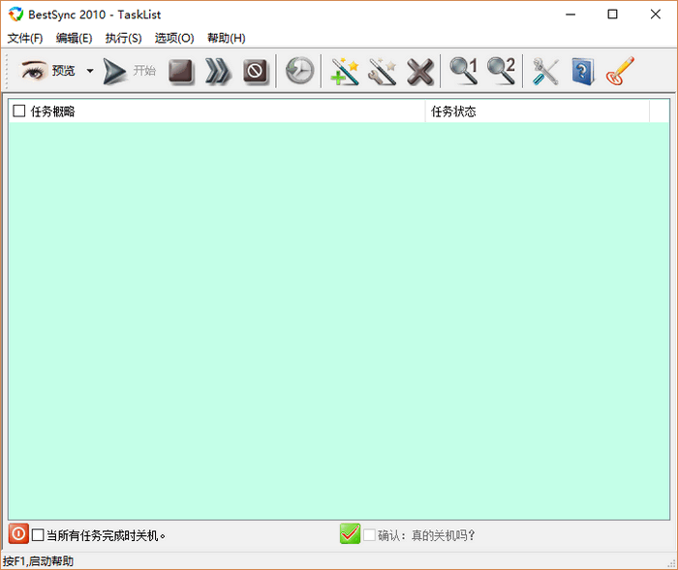This screenshot has height=570, width=678.
Task: Open the 文件(F) menu
Action: click(x=25, y=38)
